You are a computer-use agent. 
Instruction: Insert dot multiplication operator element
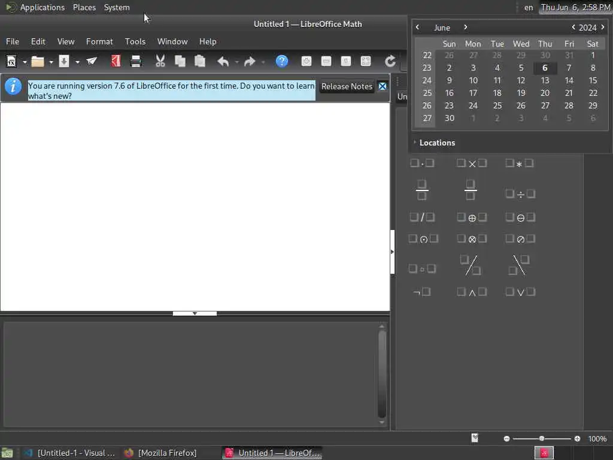(422, 163)
